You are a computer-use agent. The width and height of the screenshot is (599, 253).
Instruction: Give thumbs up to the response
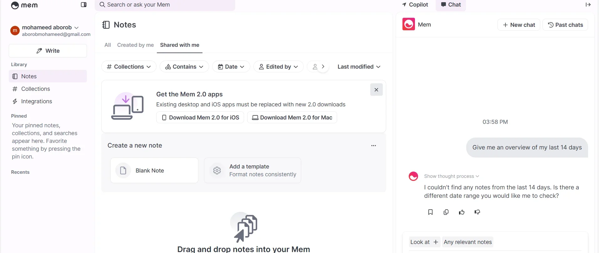tap(462, 212)
